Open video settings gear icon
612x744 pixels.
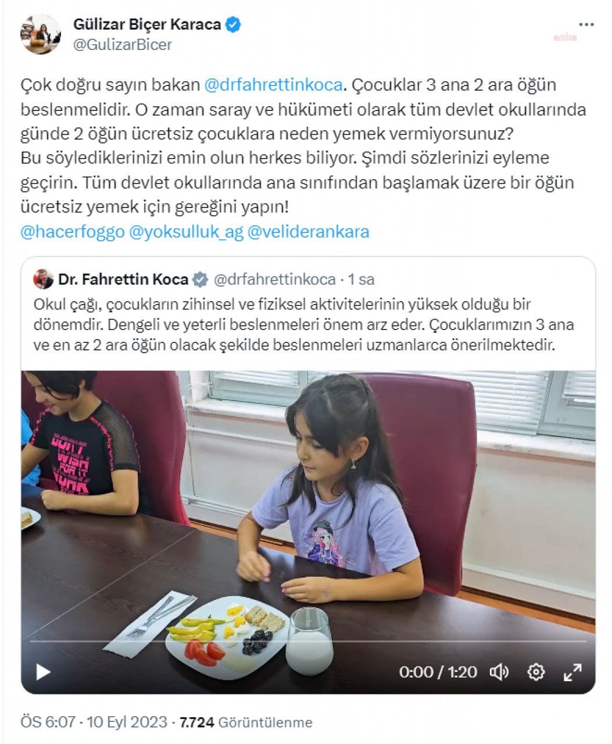point(535,672)
